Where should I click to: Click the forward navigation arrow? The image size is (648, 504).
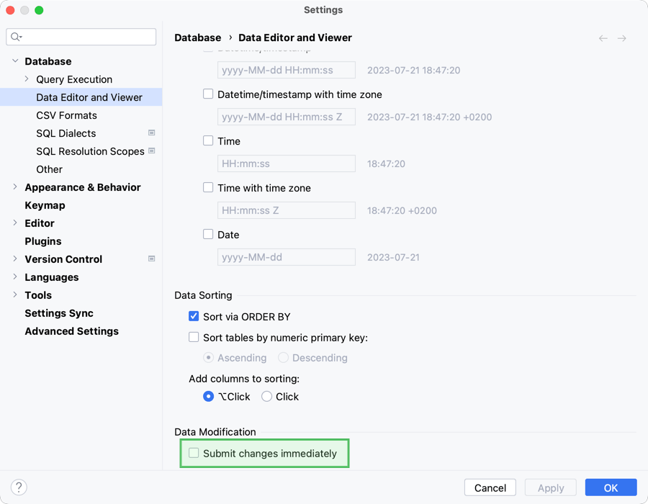coord(621,38)
